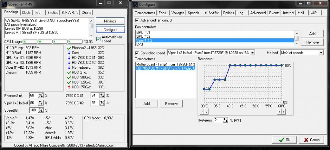The height and width of the screenshot is (150, 330).
Task: Adjust the 7850 OC #2 speed stepper
Action: click(102, 103)
